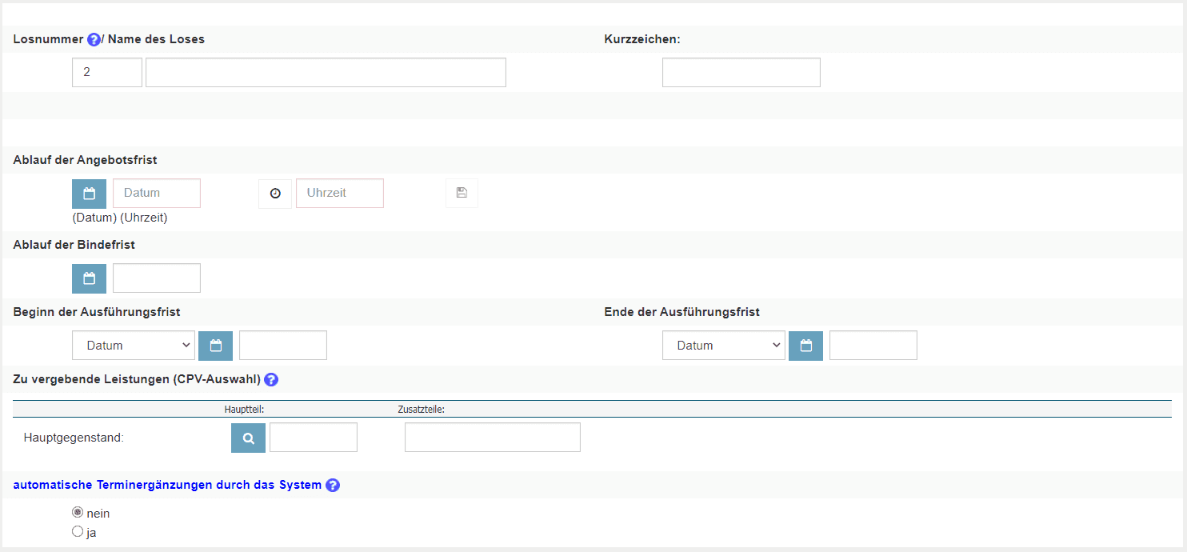
Task: Click the Losnummer field containing 2
Action: (106, 72)
